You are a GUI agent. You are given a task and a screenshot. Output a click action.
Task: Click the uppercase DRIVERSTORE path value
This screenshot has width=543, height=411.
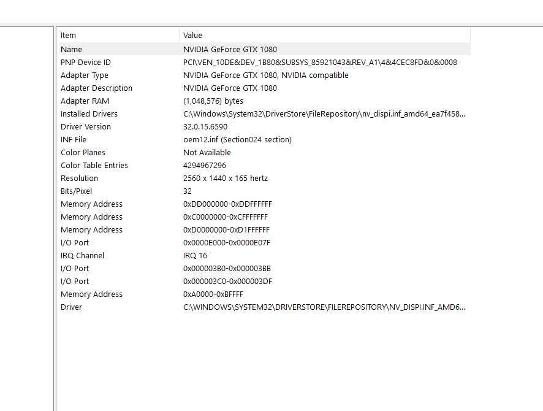[x=324, y=307]
